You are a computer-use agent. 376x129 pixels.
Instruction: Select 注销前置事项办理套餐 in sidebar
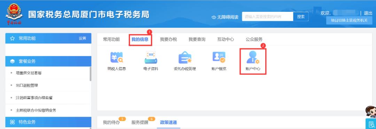(34, 98)
